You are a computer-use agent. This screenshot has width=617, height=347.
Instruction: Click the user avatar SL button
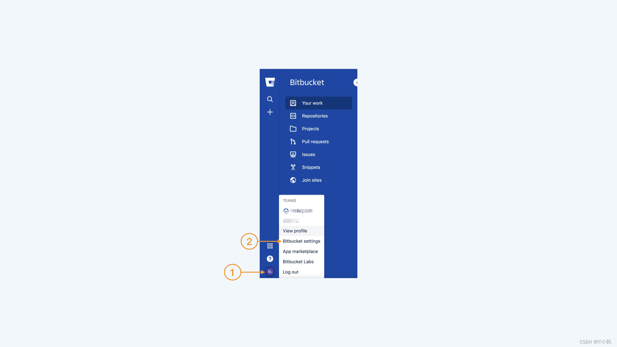tap(270, 271)
